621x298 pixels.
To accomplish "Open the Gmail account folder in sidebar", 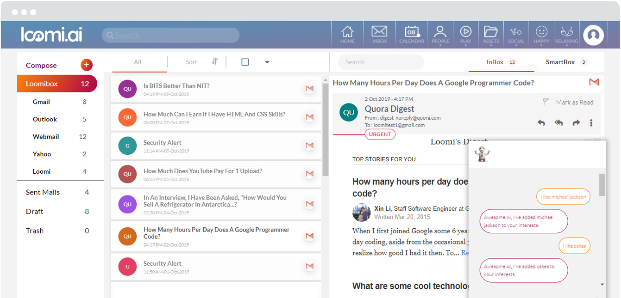I will point(41,102).
